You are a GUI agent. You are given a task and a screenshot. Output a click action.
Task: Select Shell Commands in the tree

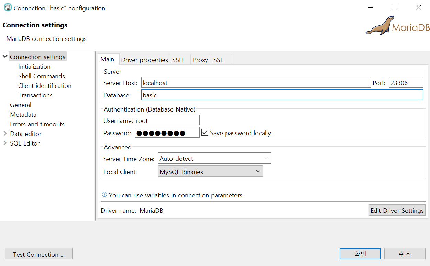42,76
